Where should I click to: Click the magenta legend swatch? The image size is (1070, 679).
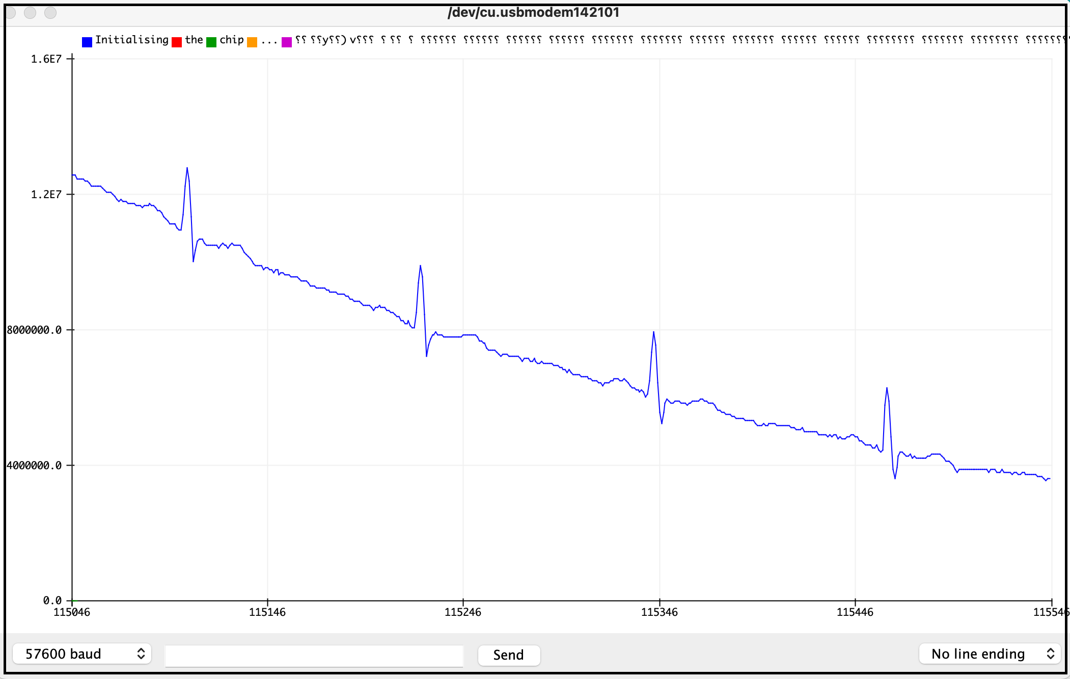pyautogui.click(x=287, y=42)
